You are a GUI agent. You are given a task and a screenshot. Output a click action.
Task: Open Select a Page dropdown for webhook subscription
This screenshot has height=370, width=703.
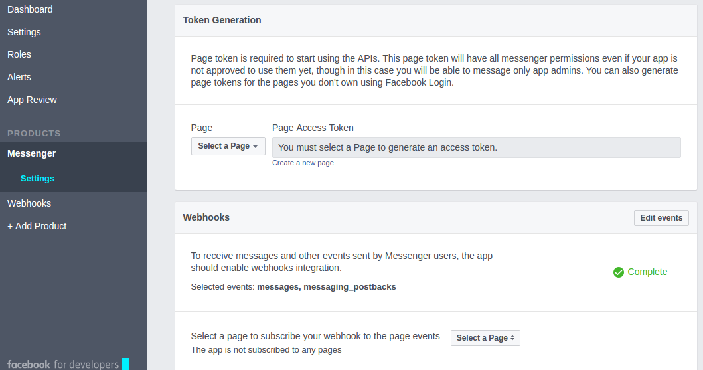coord(485,338)
